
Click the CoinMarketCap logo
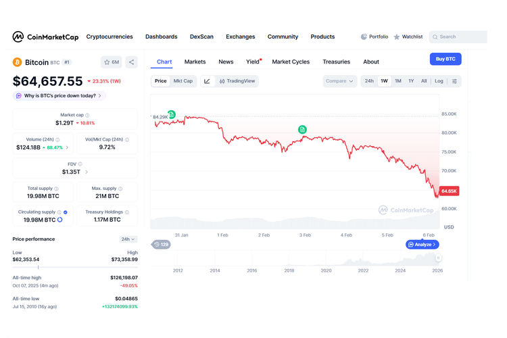pos(45,37)
